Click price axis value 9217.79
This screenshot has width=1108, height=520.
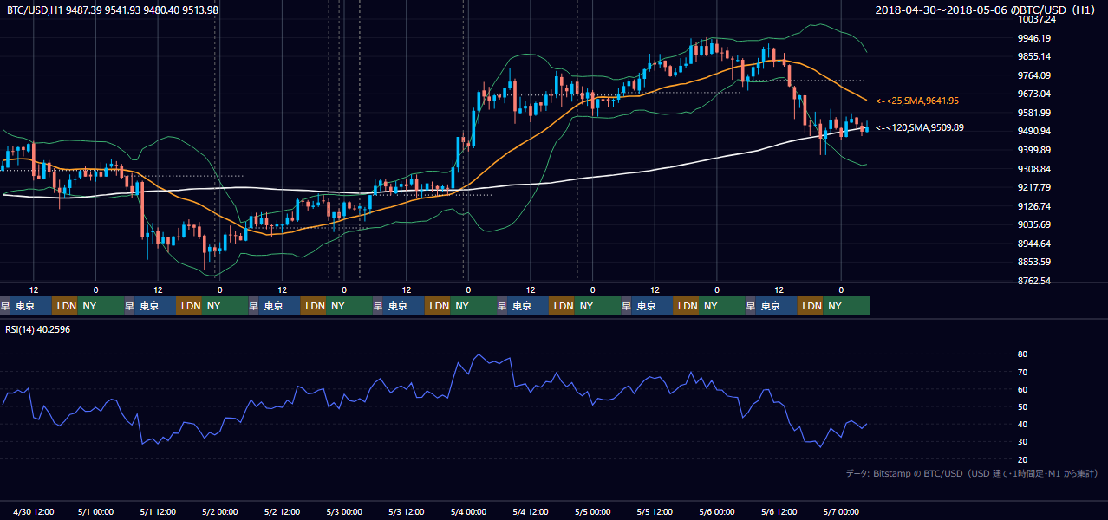tap(1034, 187)
